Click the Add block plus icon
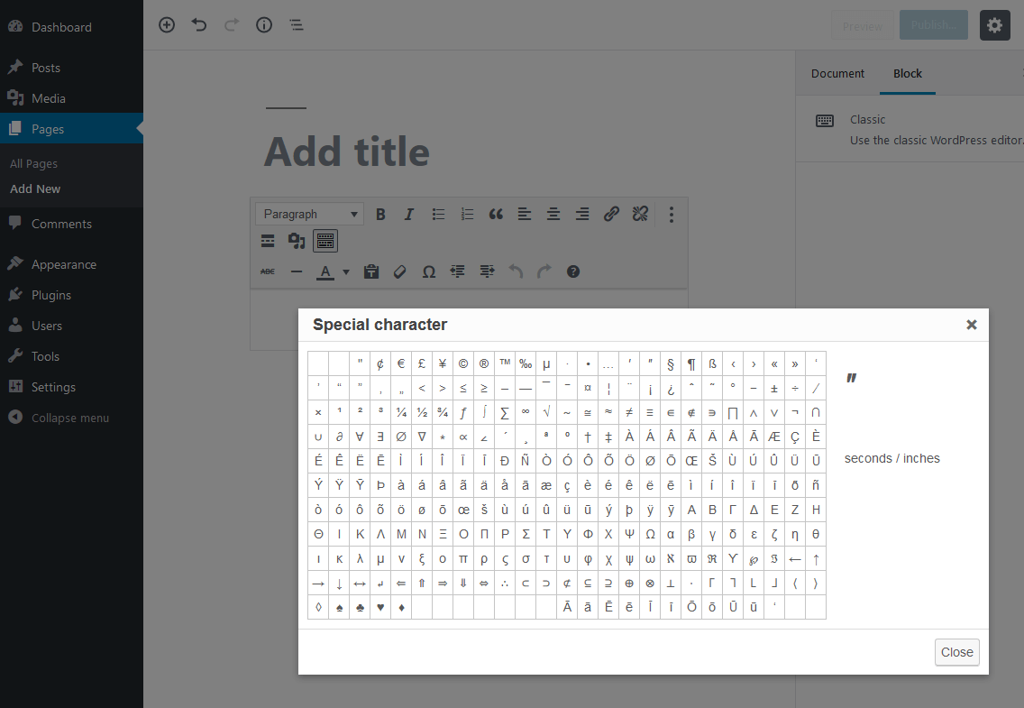 click(x=167, y=25)
